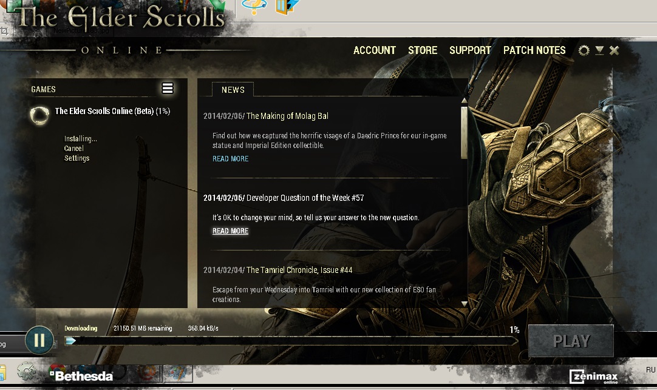657x390 pixels.
Task: Click the gear icon in the taskbar
Action: pos(26,371)
